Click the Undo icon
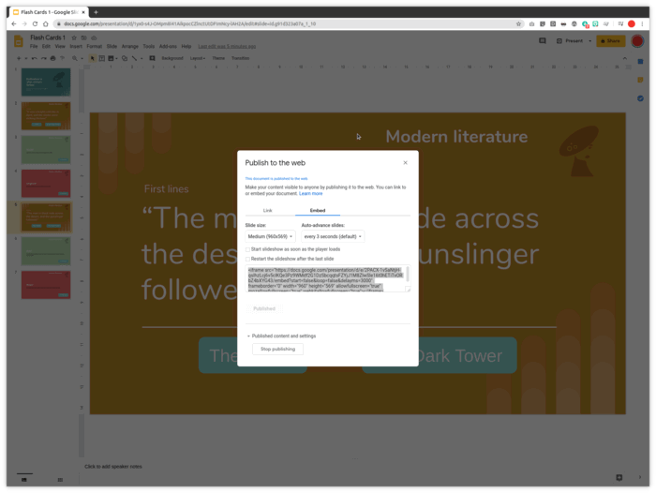 coord(35,59)
